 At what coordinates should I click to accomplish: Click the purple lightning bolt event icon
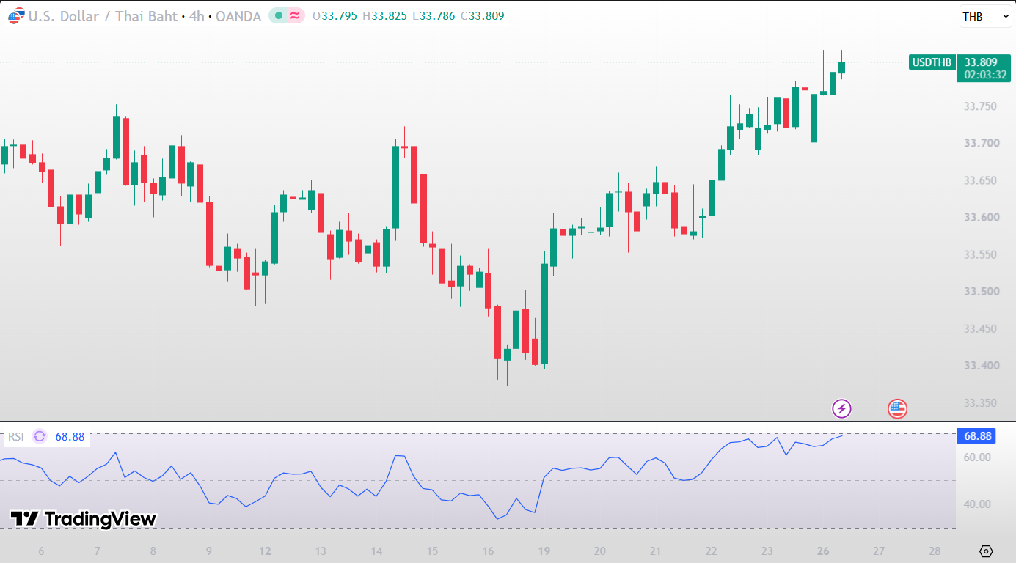pos(841,408)
